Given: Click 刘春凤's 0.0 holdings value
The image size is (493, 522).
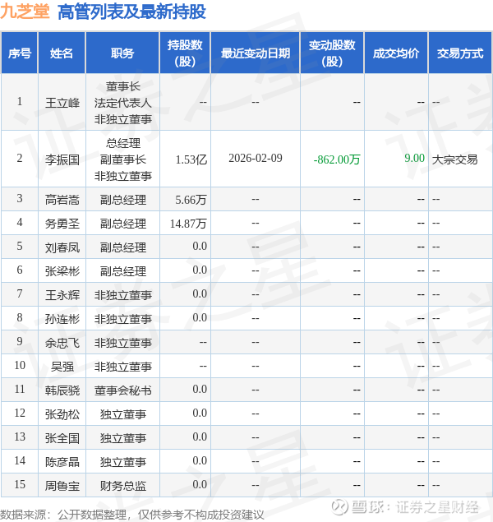Looking at the screenshot, I should coord(200,246).
